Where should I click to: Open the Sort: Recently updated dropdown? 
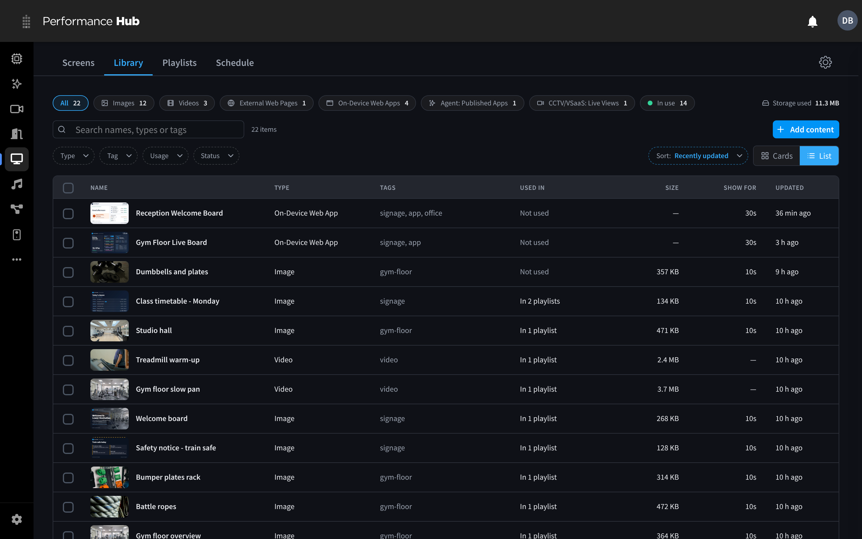tap(698, 156)
